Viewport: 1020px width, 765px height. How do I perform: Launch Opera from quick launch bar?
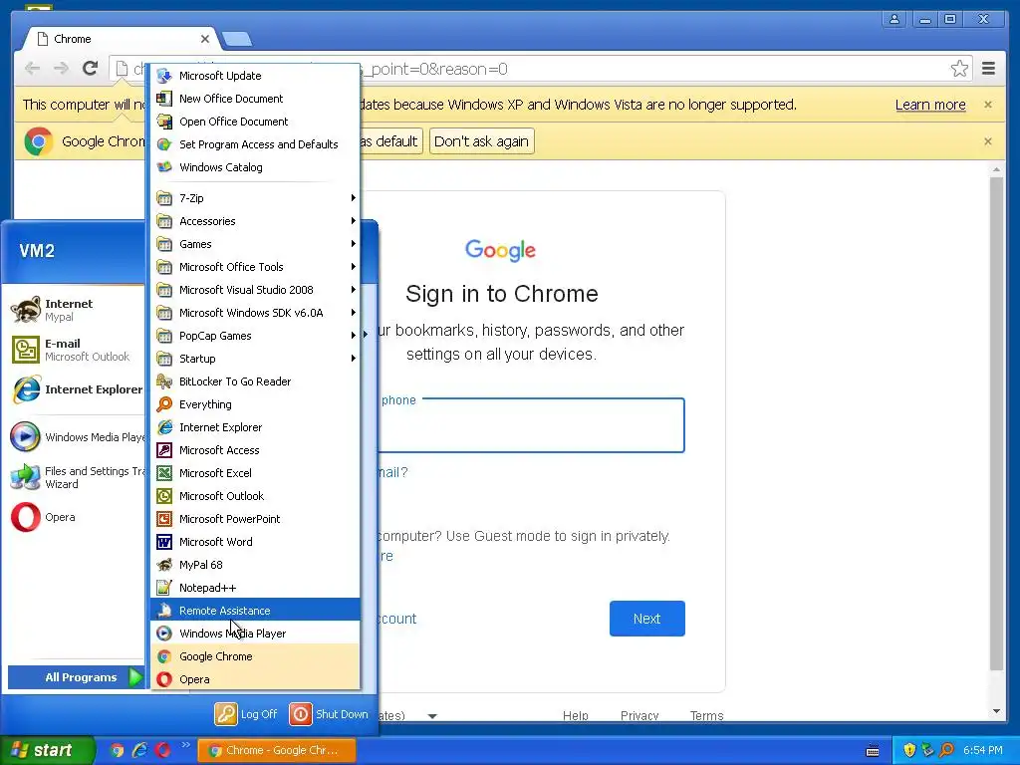point(162,750)
